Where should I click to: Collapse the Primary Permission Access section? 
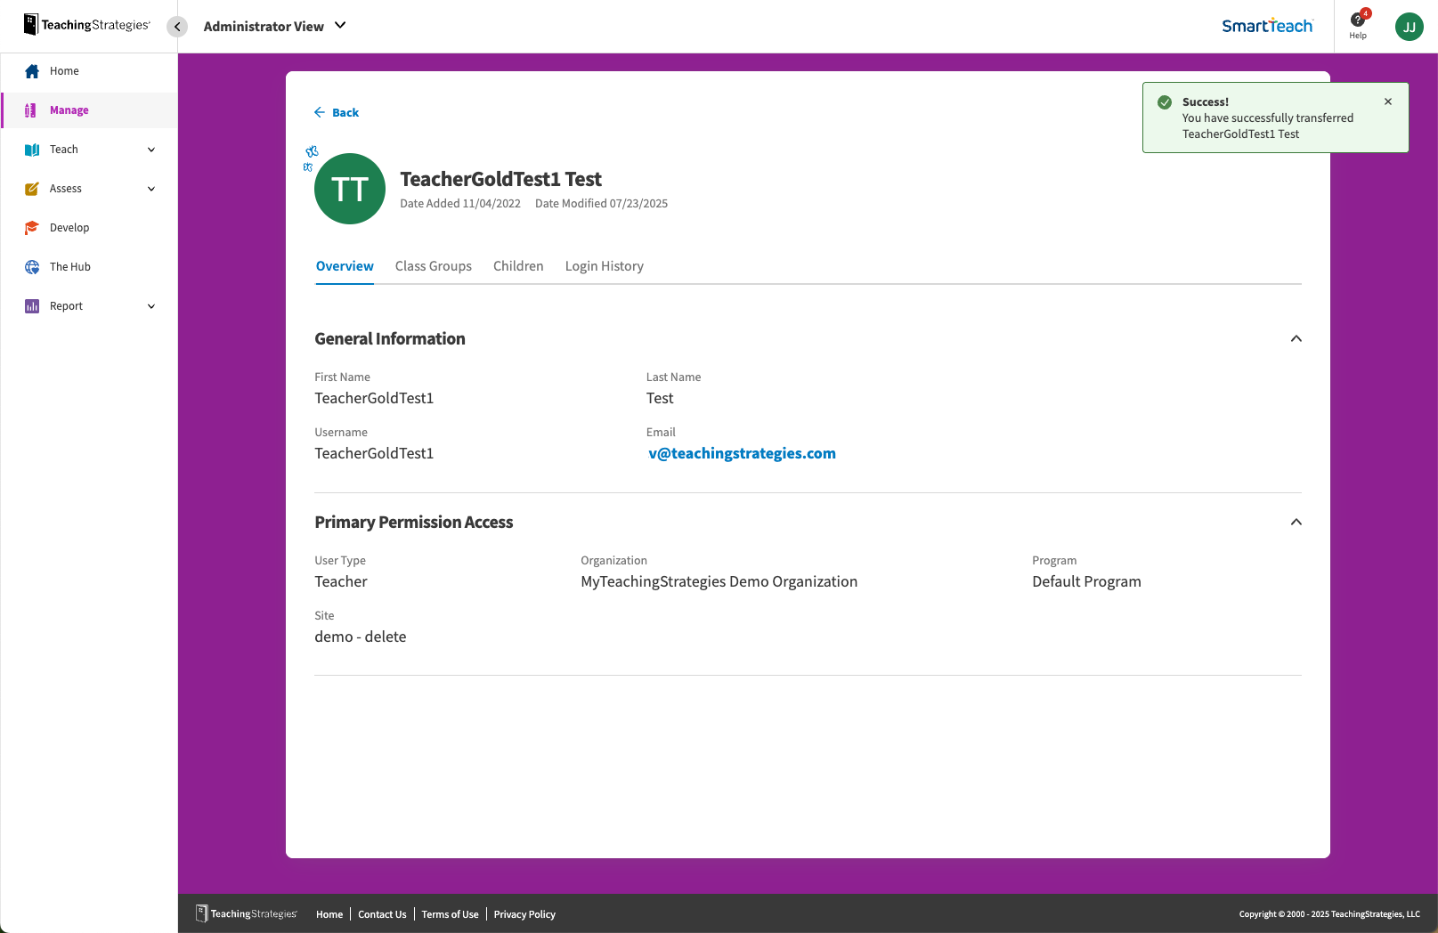pos(1296,522)
